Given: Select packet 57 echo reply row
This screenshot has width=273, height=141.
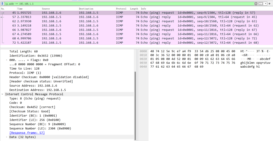Looking at the screenshot, I should [136, 17].
